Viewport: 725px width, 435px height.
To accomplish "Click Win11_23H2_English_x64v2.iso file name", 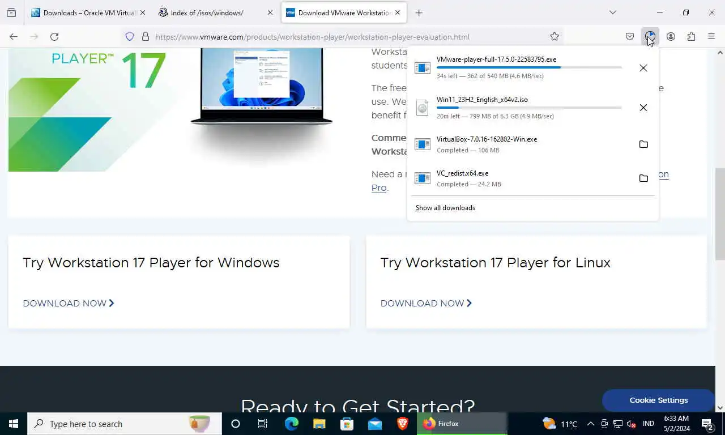I will pyautogui.click(x=482, y=100).
